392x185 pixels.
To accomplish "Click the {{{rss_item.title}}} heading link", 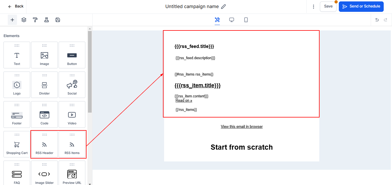I will coord(197,85).
